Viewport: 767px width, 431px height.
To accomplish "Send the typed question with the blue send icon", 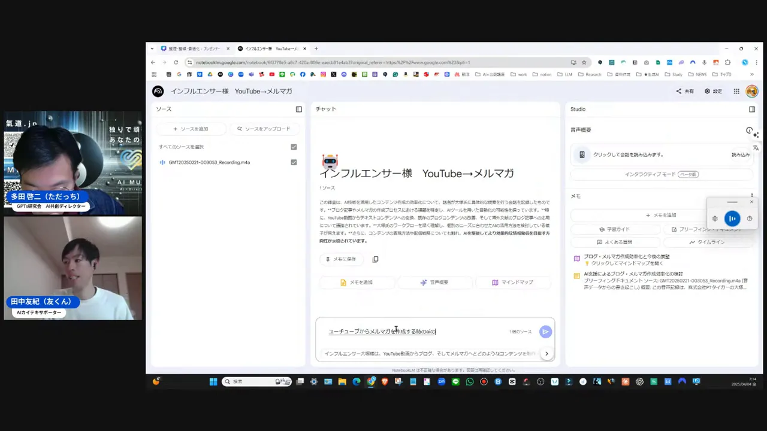I will [x=545, y=331].
